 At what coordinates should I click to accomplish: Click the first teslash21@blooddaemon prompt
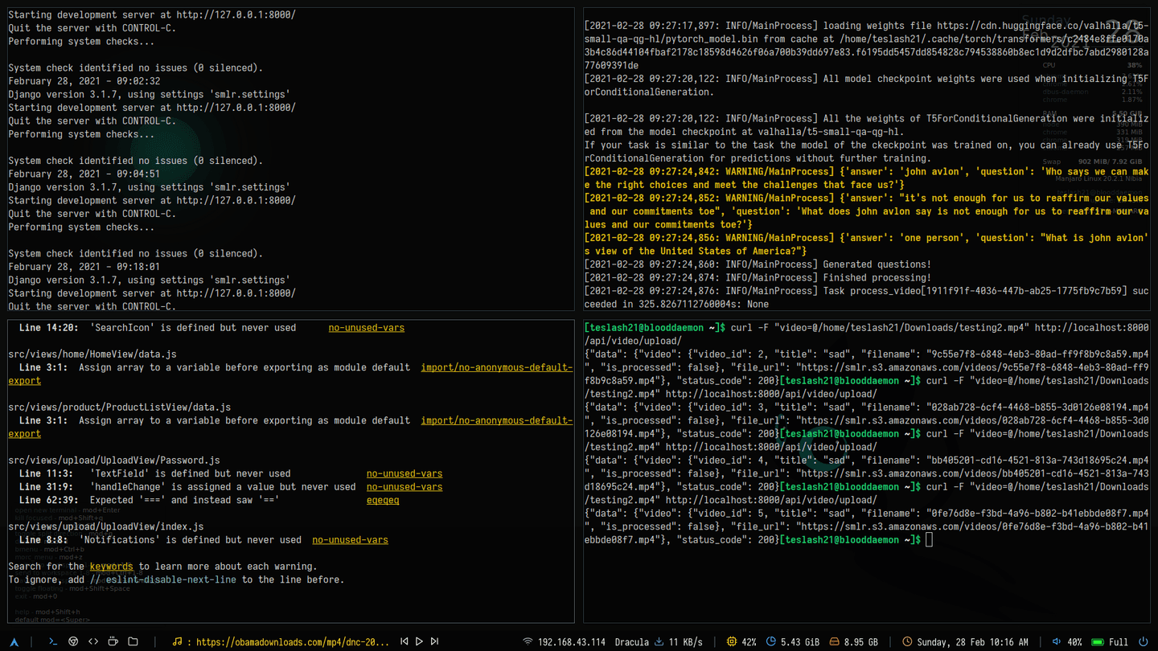655,328
